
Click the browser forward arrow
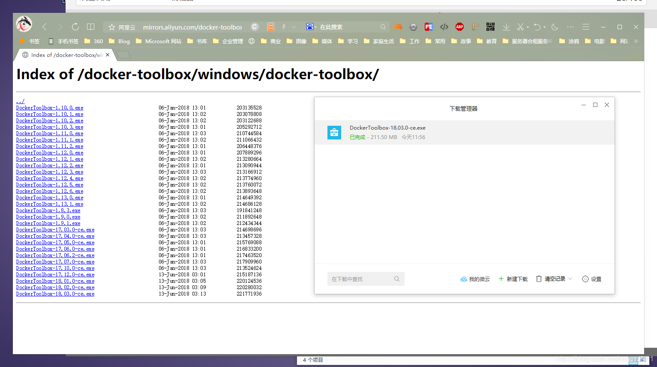pos(60,27)
